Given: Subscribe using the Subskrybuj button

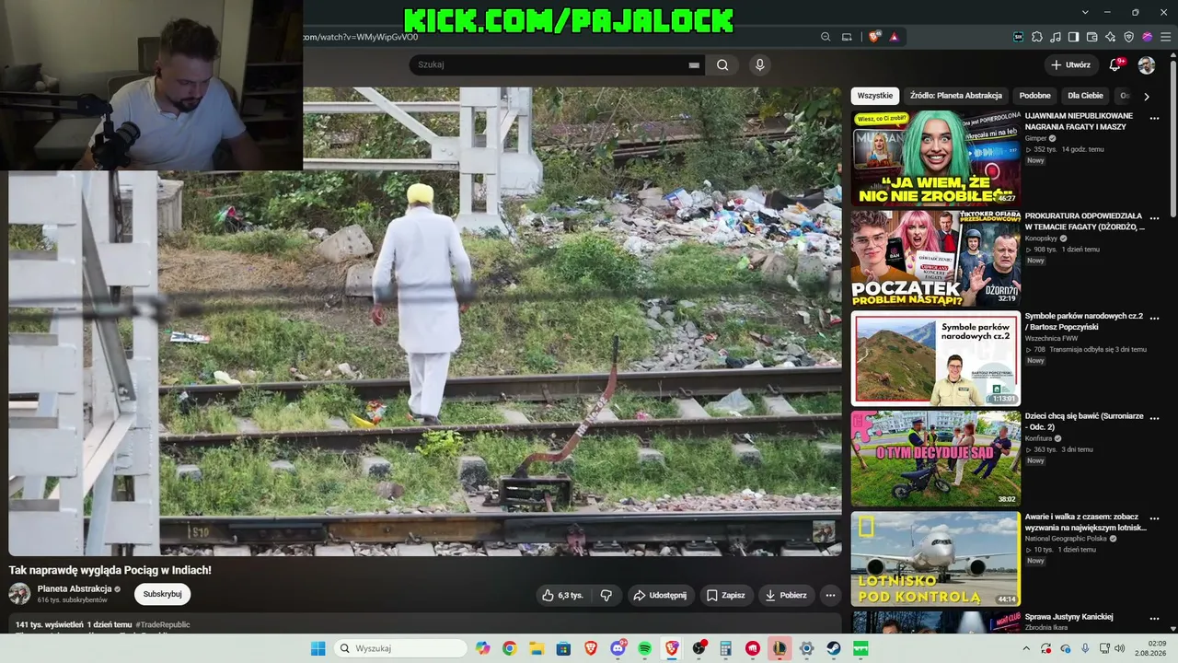Looking at the screenshot, I should coord(162,594).
